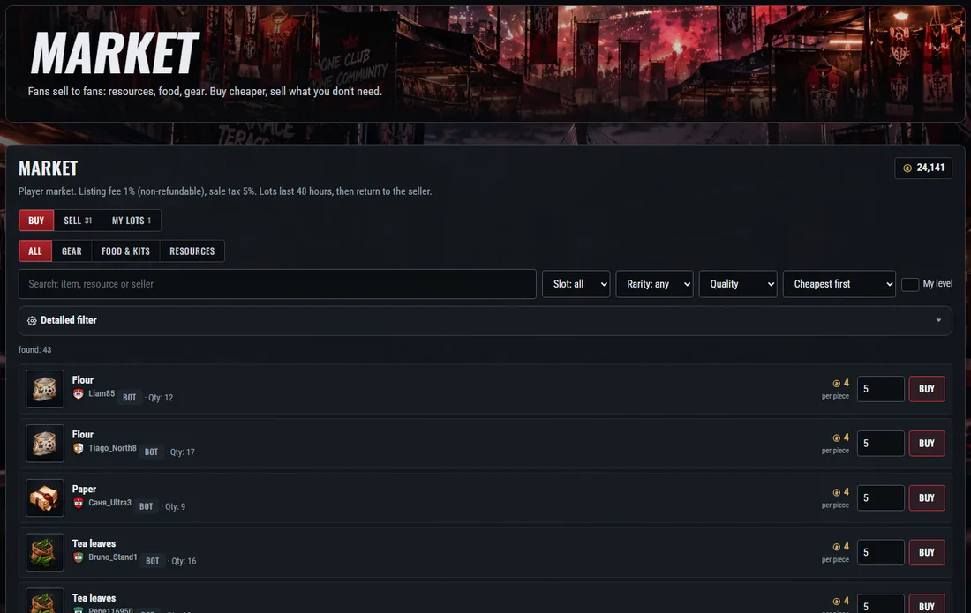The width and height of the screenshot is (971, 613).
Task: Click seller name Liam85
Action: click(x=102, y=393)
